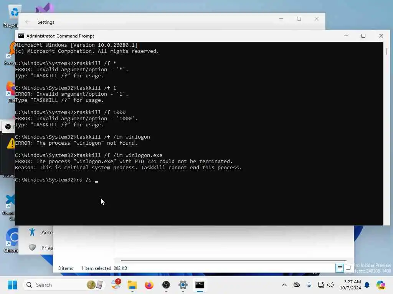Click the OBS icon on the left-edge window
Viewport: 393px width, 294px height.
8,127
